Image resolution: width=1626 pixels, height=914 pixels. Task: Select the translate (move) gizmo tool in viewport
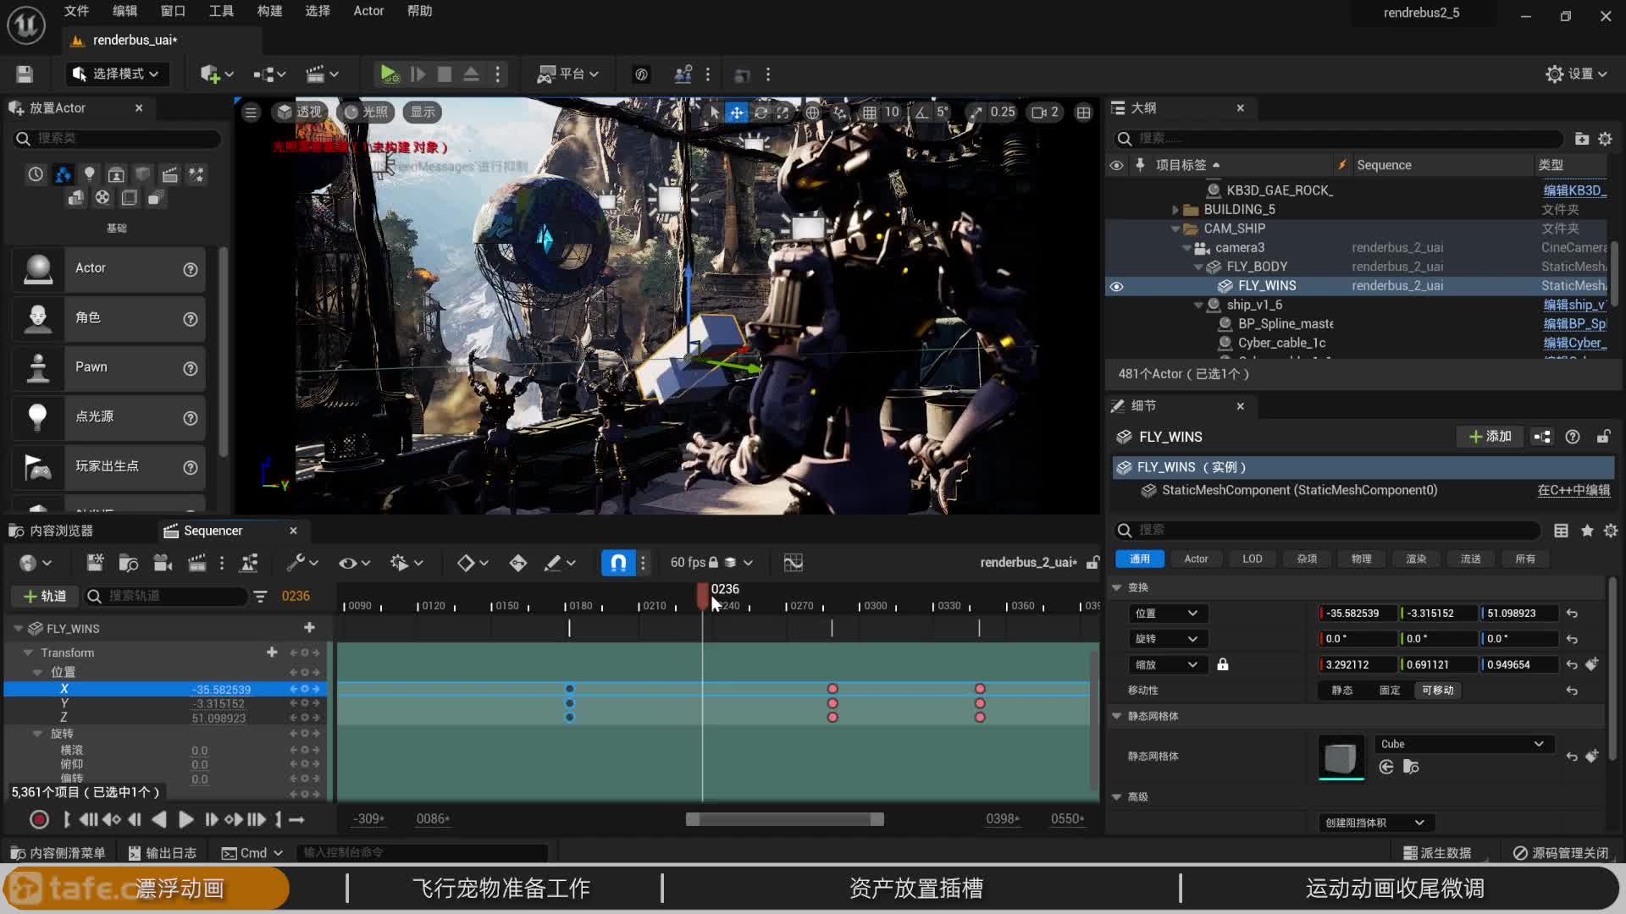click(737, 112)
